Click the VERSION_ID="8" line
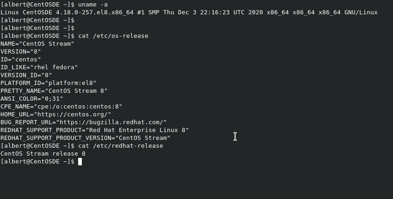 26,75
